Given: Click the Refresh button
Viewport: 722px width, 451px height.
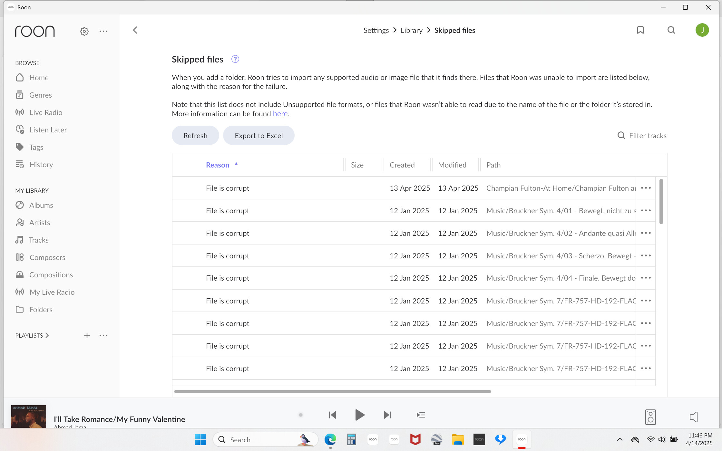Looking at the screenshot, I should (195, 136).
